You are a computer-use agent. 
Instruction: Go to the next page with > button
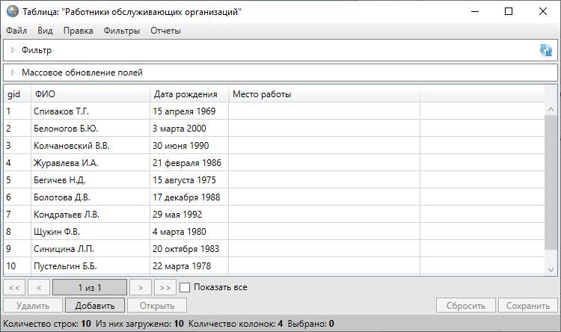coord(139,287)
